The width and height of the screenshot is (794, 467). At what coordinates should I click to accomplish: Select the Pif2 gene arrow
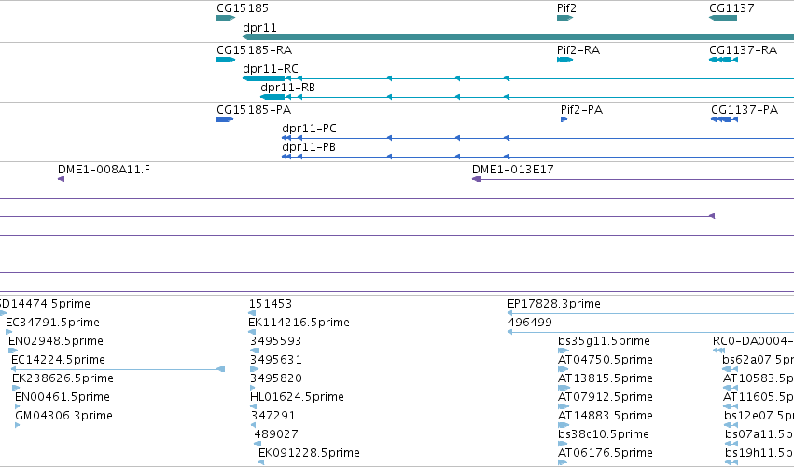(564, 18)
